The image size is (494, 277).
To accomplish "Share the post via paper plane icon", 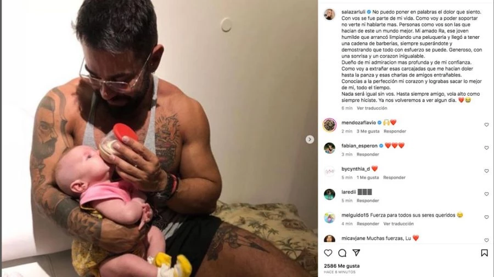I will (356, 253).
